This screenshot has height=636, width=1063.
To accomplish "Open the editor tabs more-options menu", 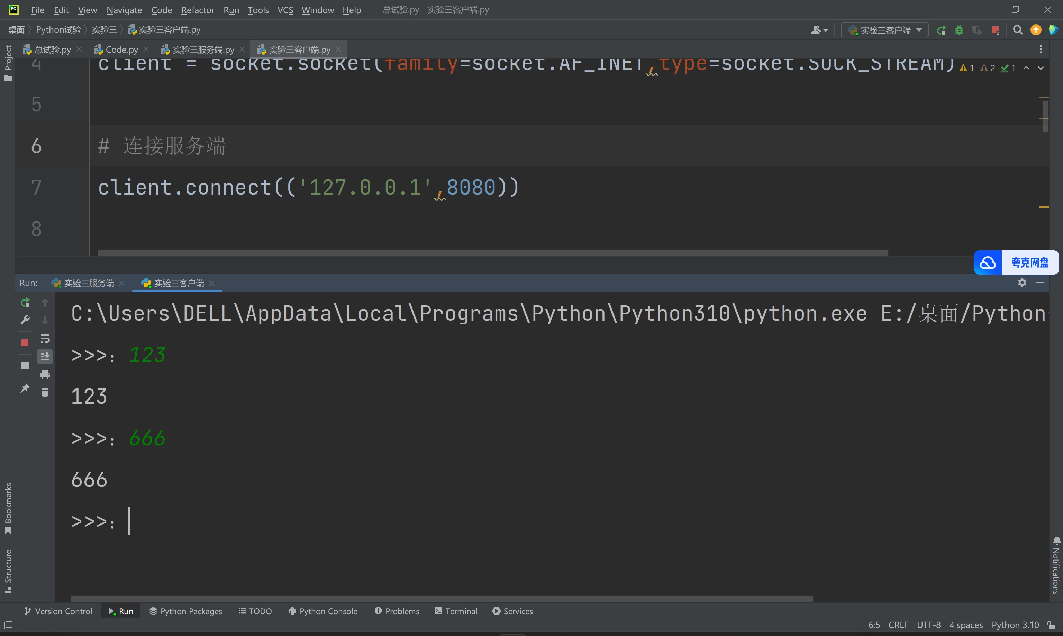I will (x=1040, y=50).
